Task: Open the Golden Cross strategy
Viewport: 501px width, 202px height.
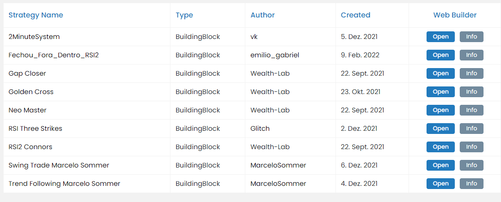Action: tap(440, 92)
